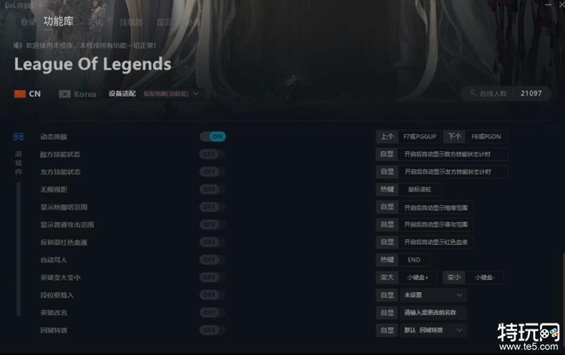Click the END hotkey button for 自动骂人
565x355 pixels.
pyautogui.click(x=414, y=260)
